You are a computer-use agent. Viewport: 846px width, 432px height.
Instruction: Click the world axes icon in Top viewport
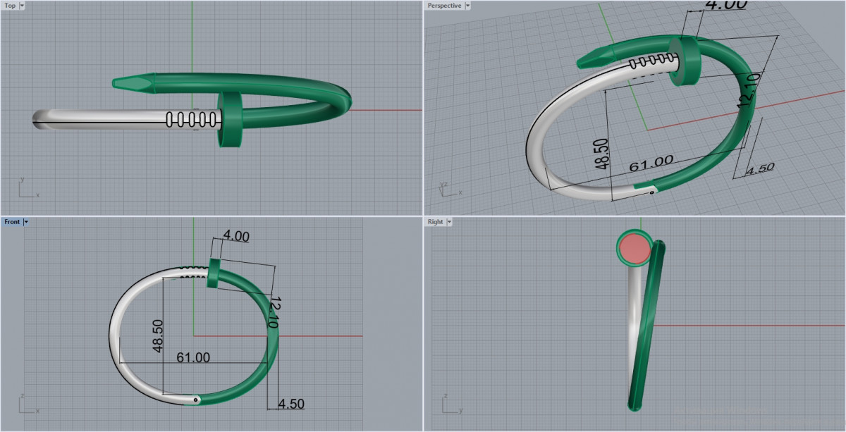(27, 188)
